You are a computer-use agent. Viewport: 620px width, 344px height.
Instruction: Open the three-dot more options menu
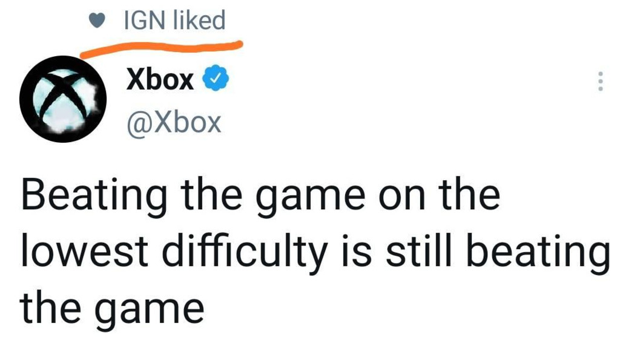pyautogui.click(x=600, y=82)
